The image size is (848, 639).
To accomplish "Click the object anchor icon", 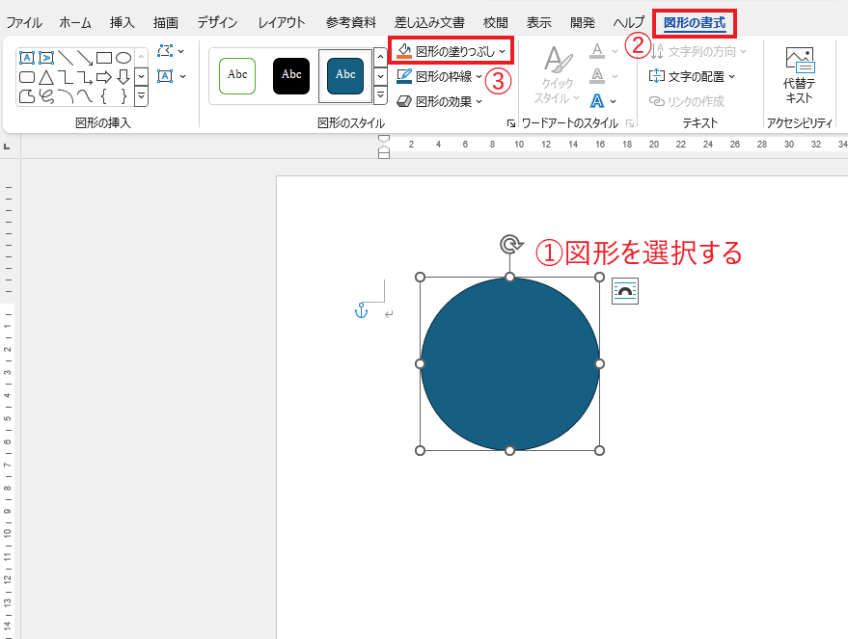I will point(361,310).
